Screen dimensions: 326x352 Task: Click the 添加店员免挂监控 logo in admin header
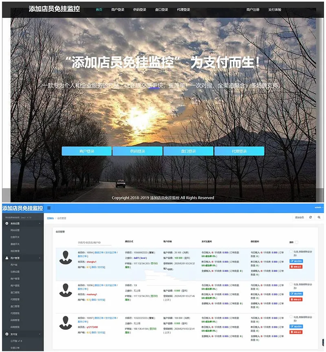click(23, 208)
